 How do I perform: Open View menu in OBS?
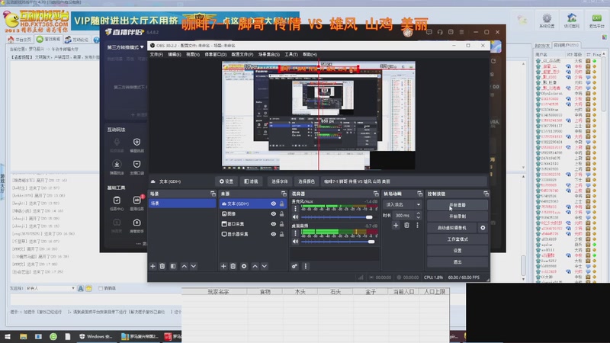click(193, 54)
